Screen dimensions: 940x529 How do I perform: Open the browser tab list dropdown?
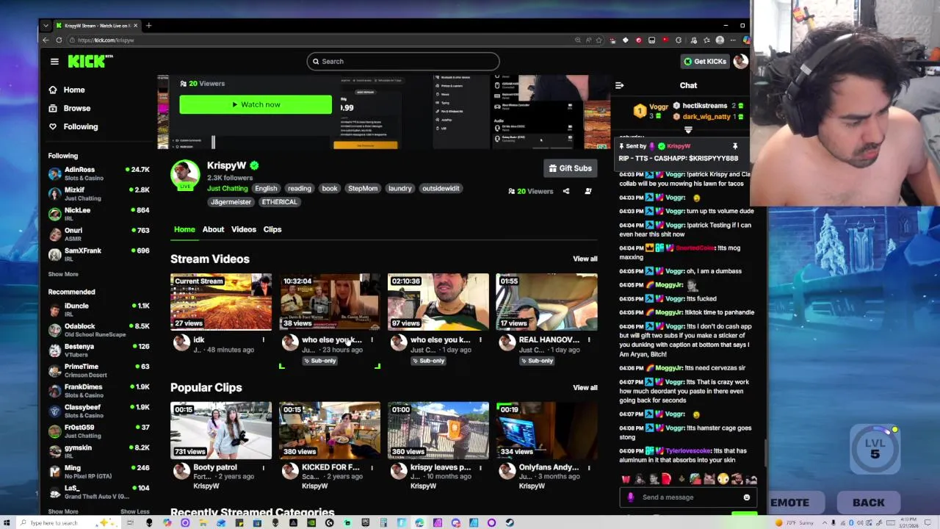[46, 26]
